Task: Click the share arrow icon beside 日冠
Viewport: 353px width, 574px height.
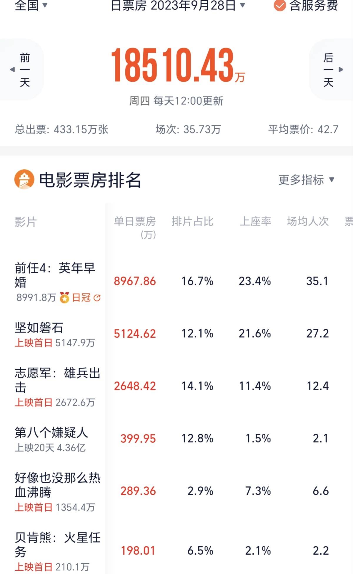Action: click(x=97, y=298)
